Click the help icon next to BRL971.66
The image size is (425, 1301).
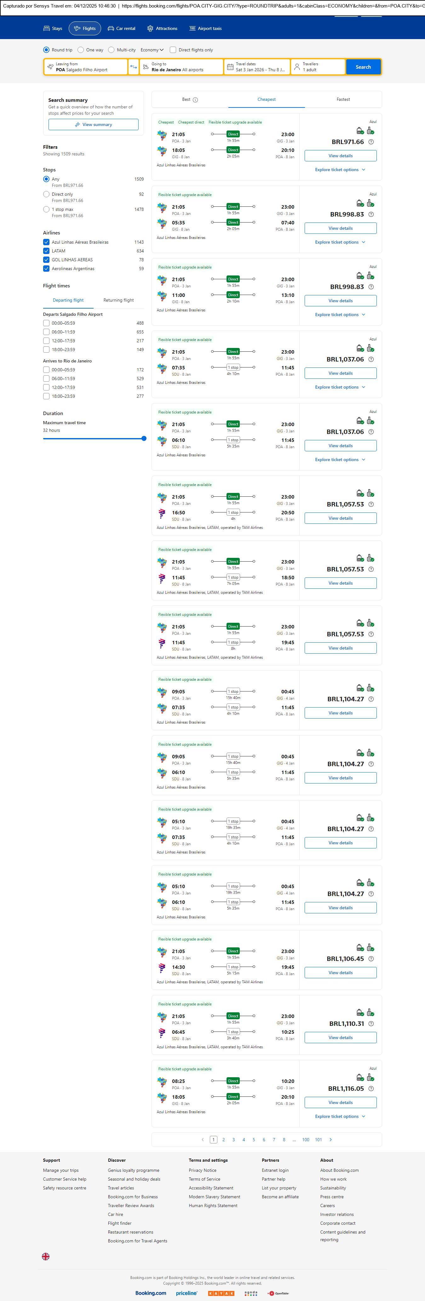coord(371,142)
